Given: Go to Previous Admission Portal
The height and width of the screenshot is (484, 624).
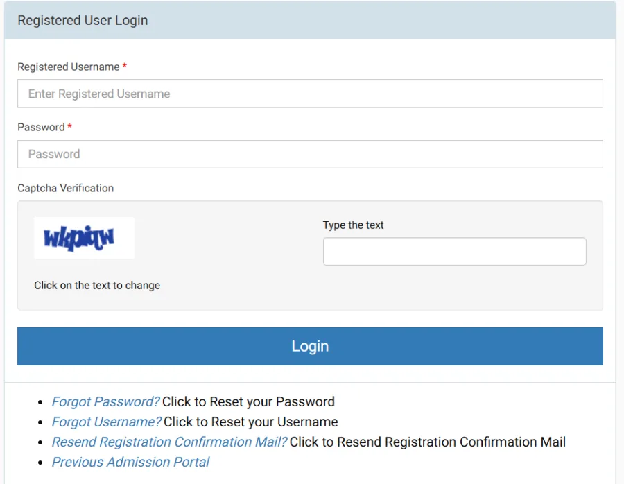Looking at the screenshot, I should point(130,462).
